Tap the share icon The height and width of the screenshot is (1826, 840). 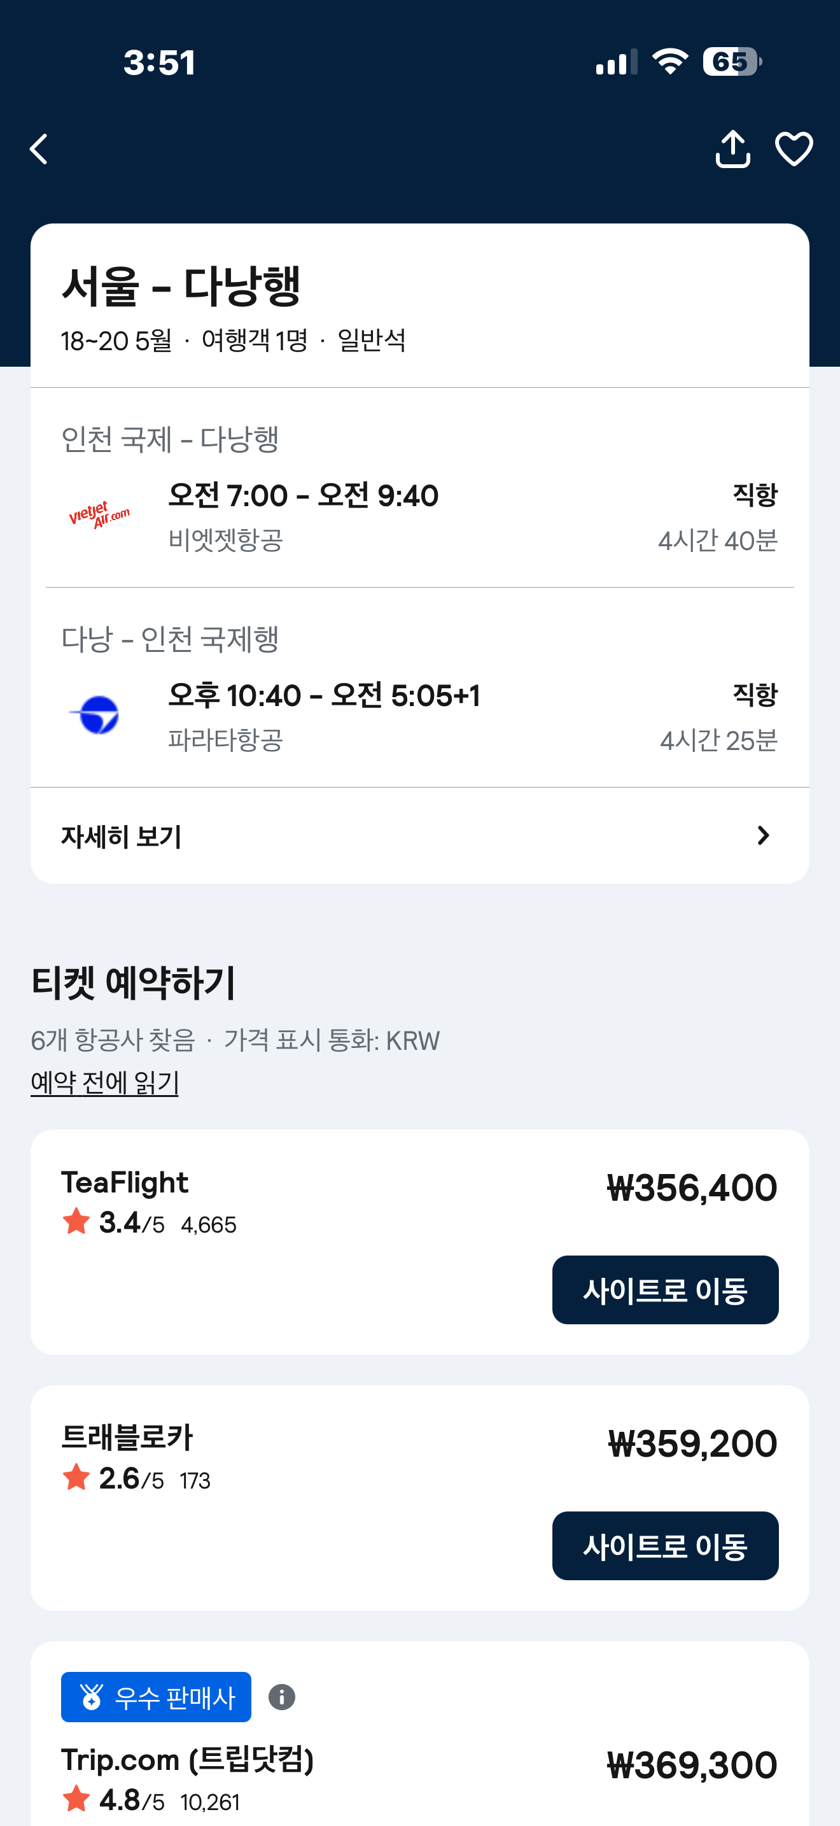coord(732,149)
